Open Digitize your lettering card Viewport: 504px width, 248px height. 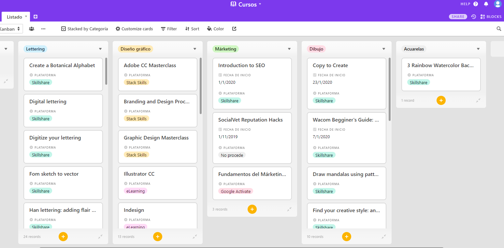pos(63,147)
